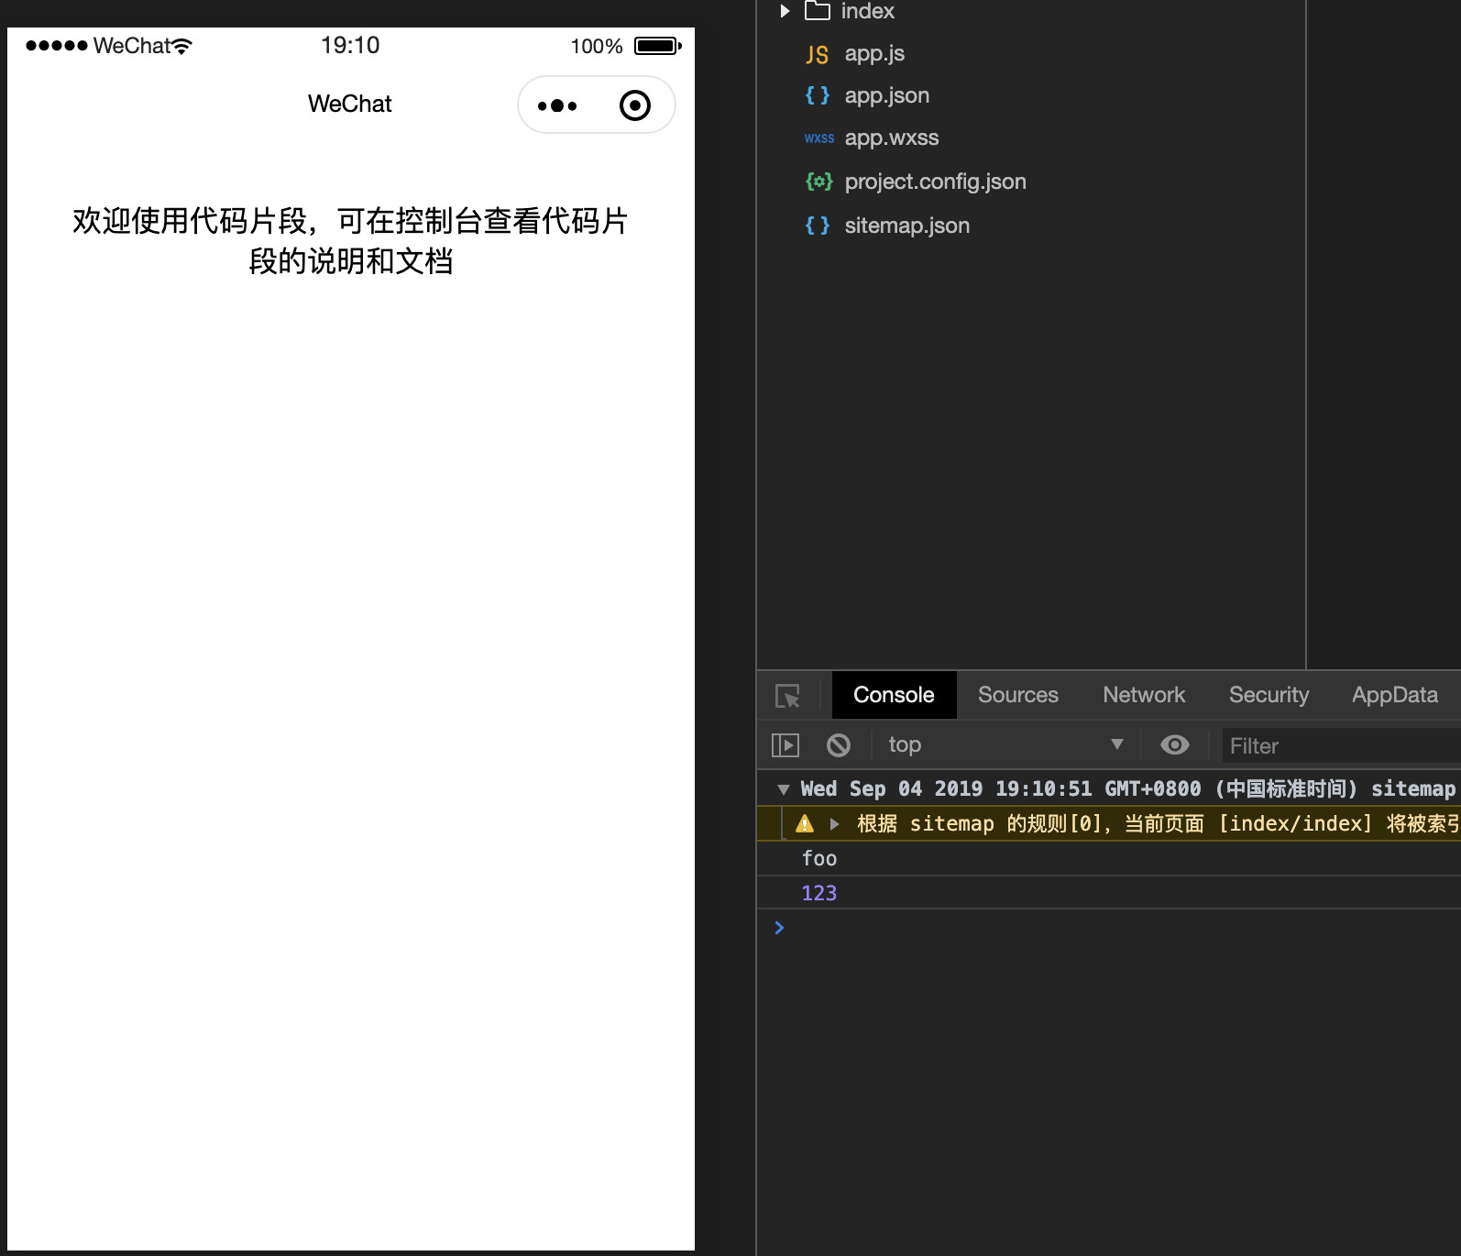Click the warning triangle icon
The height and width of the screenshot is (1256, 1461).
(805, 824)
